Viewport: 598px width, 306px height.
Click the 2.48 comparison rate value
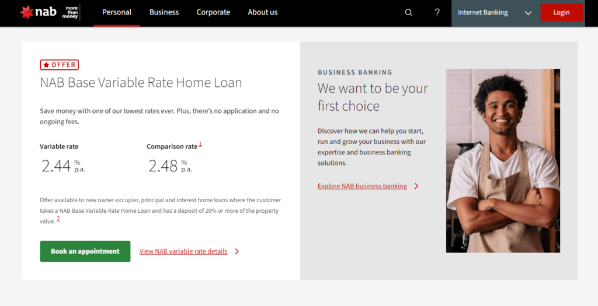click(163, 166)
